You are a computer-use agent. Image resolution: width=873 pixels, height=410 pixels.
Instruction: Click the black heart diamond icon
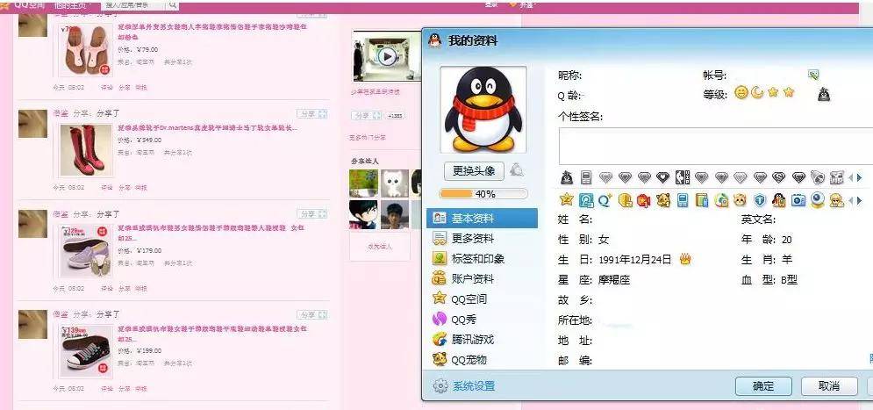coord(662,177)
